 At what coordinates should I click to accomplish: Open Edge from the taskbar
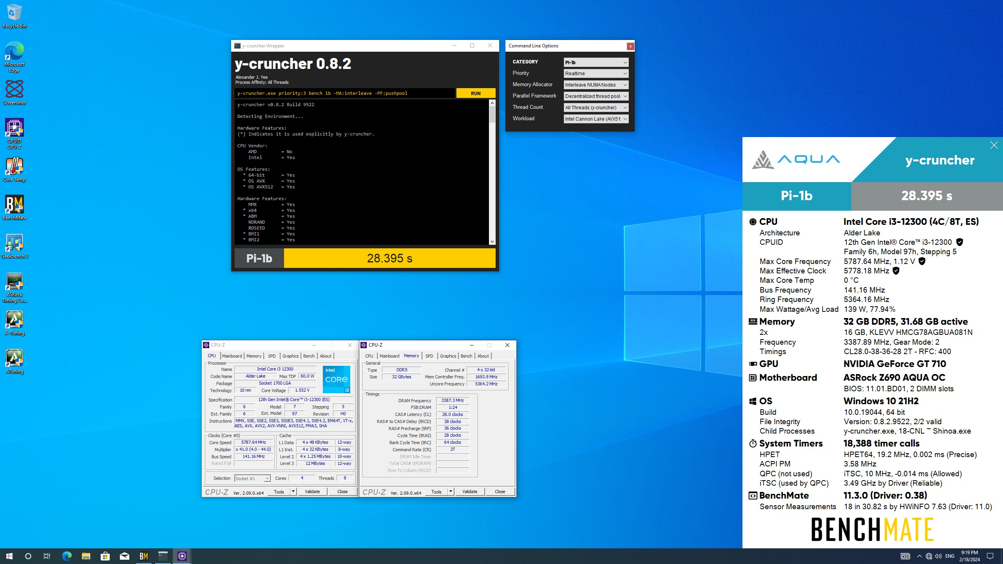pyautogui.click(x=67, y=556)
